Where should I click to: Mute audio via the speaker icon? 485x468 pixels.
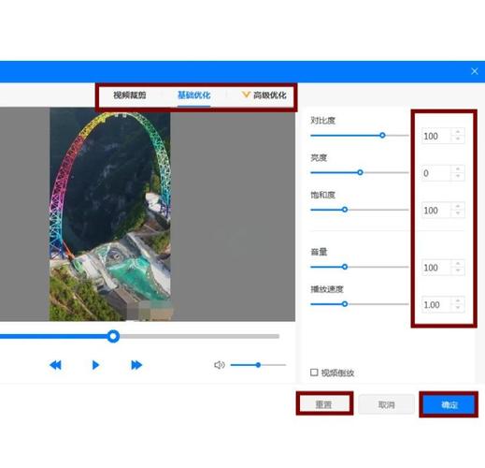(x=220, y=365)
